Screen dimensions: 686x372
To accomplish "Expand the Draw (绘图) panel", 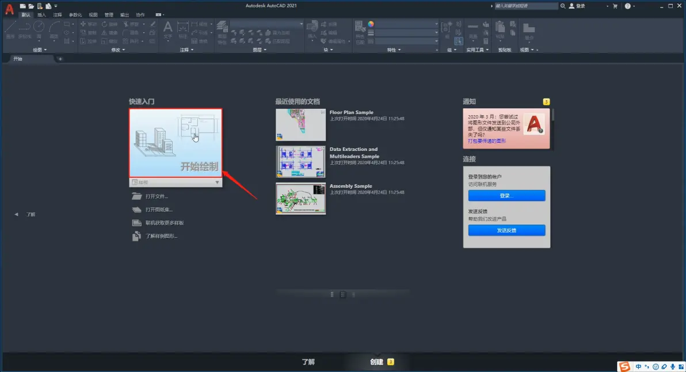I will tap(40, 50).
